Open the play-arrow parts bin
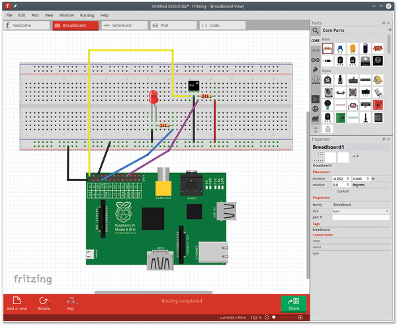397x326 pixels. point(316,99)
